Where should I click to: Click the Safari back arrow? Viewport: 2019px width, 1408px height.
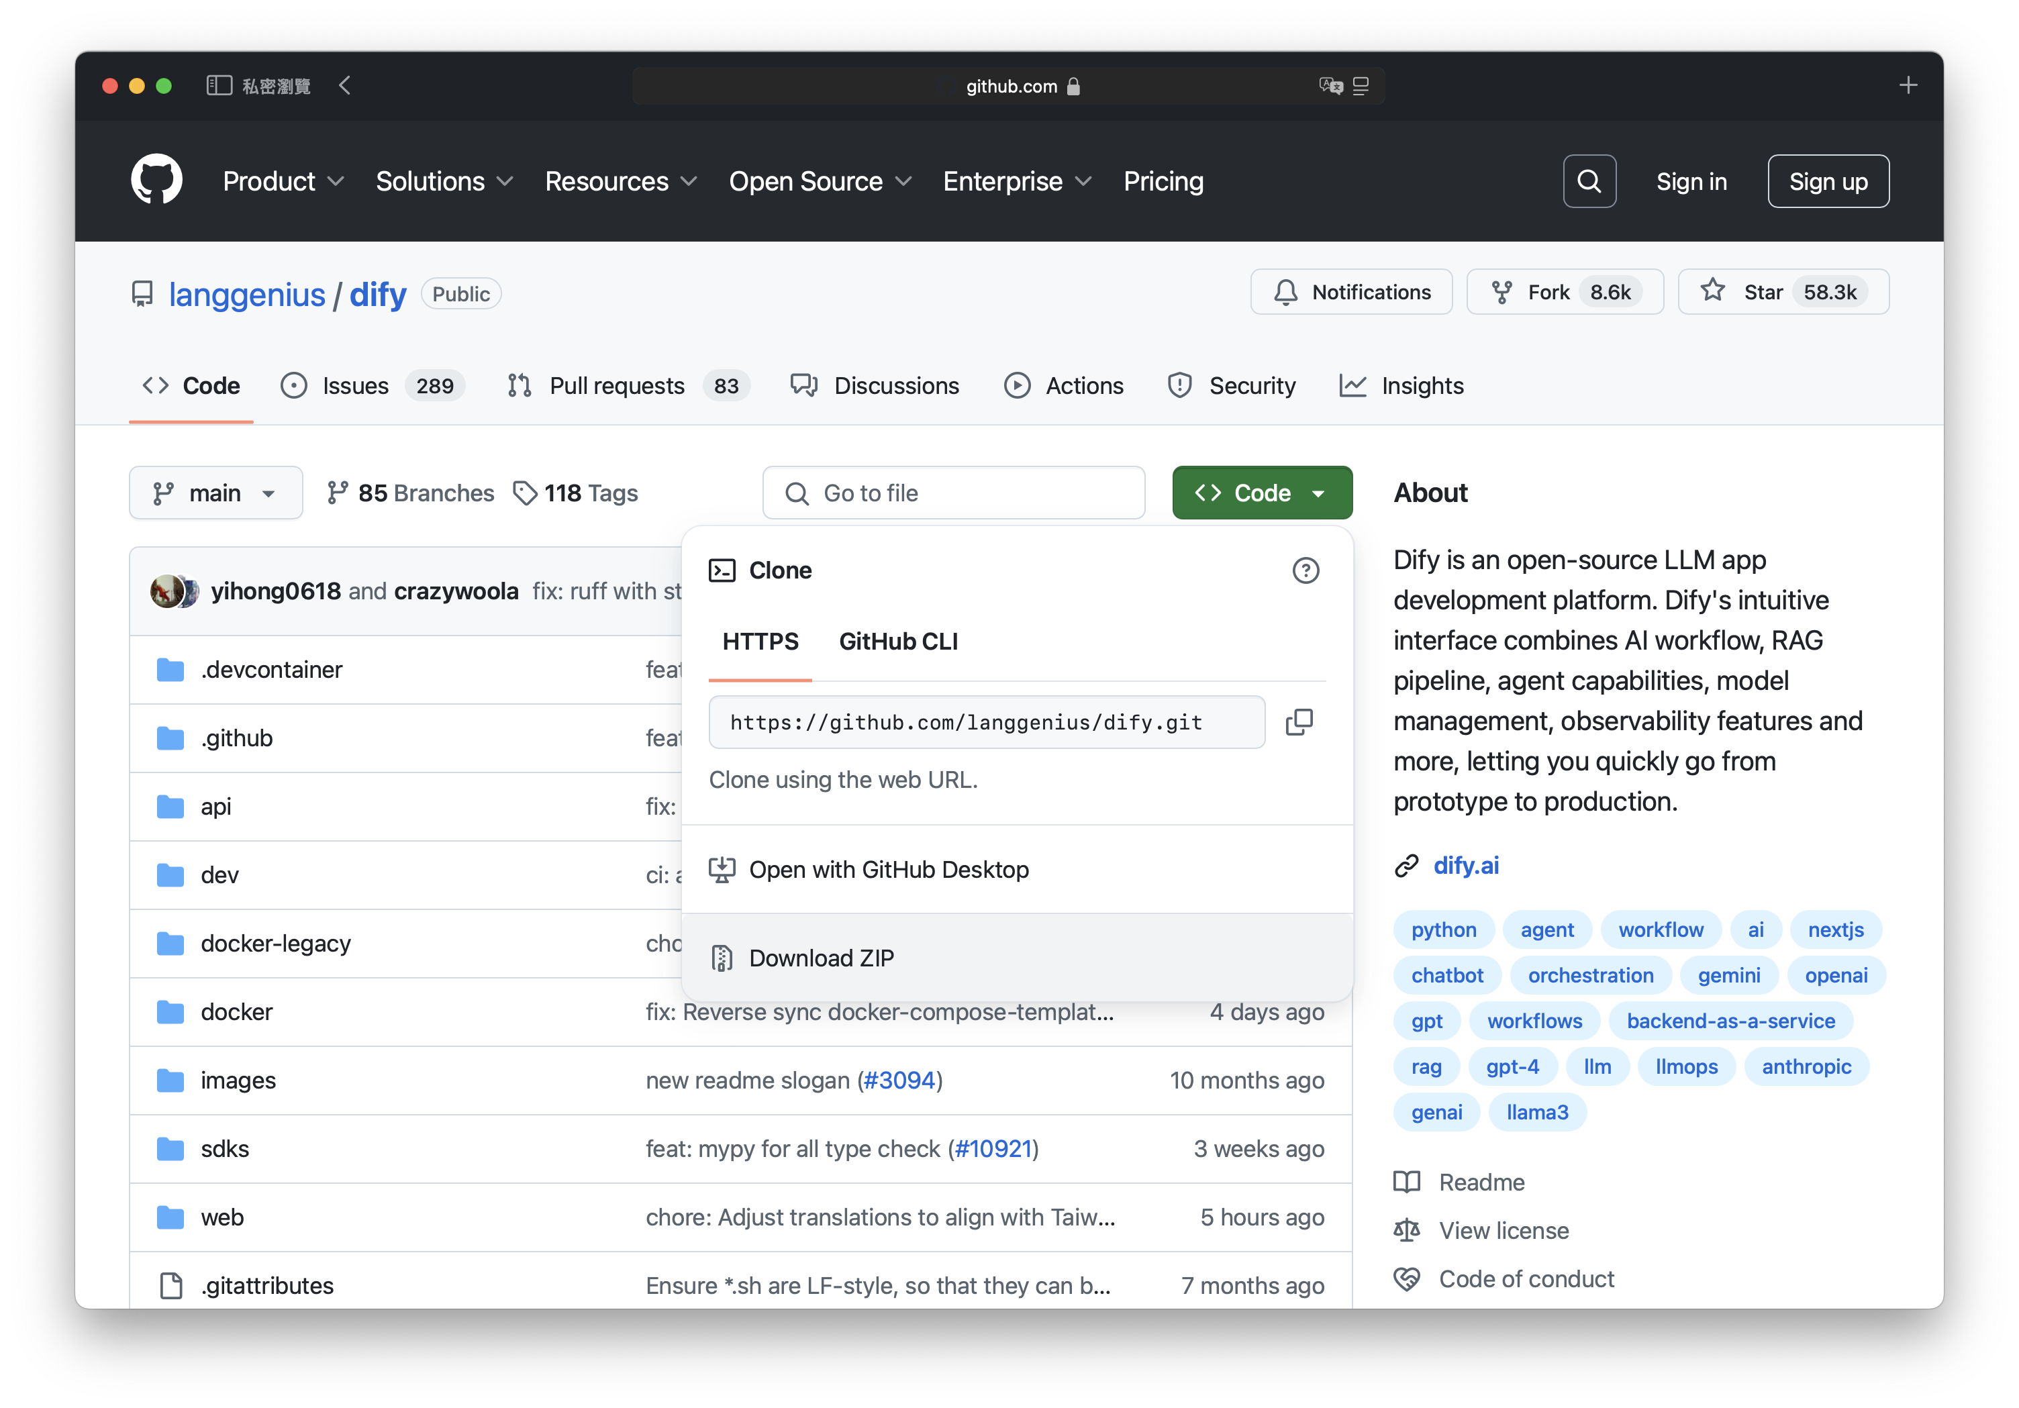345,85
